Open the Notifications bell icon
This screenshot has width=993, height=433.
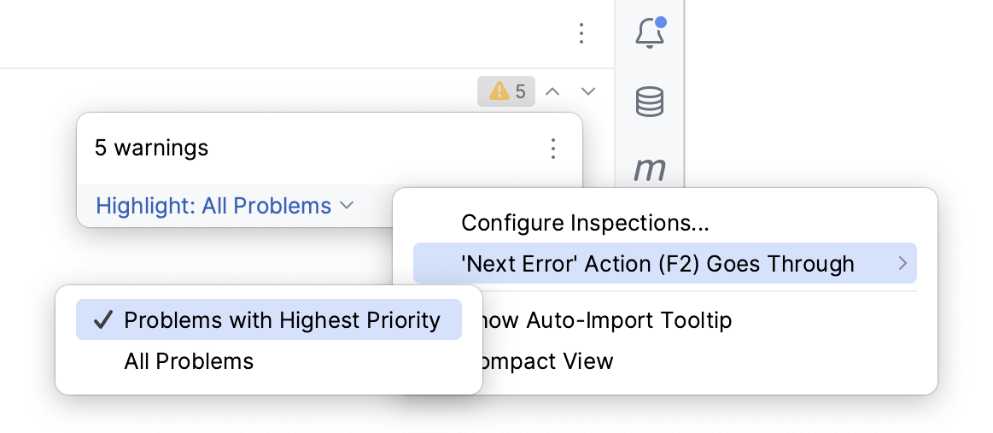[x=650, y=34]
